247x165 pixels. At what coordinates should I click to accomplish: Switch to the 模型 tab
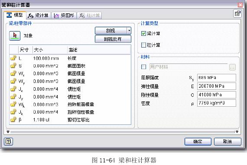tap(15, 15)
